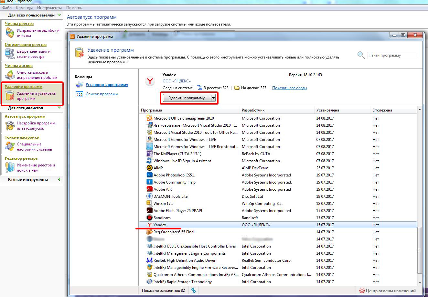Click the Qualcomm Atheros Communications icon
The image size is (428, 297).
[149, 274]
